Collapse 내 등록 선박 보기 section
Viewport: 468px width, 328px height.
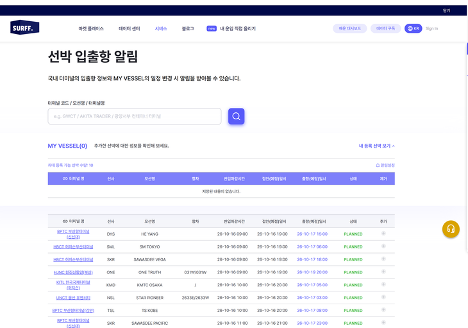point(377,146)
